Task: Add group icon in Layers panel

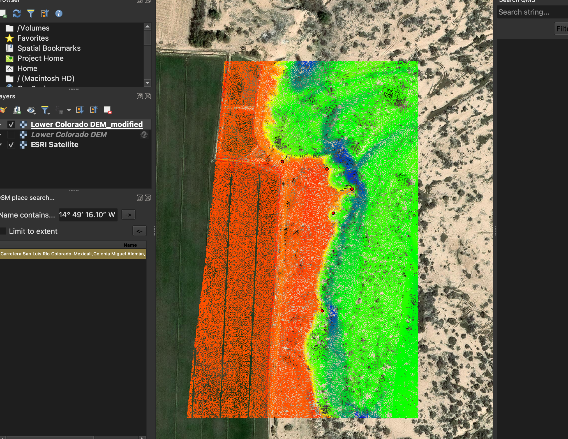Action: 17,110
